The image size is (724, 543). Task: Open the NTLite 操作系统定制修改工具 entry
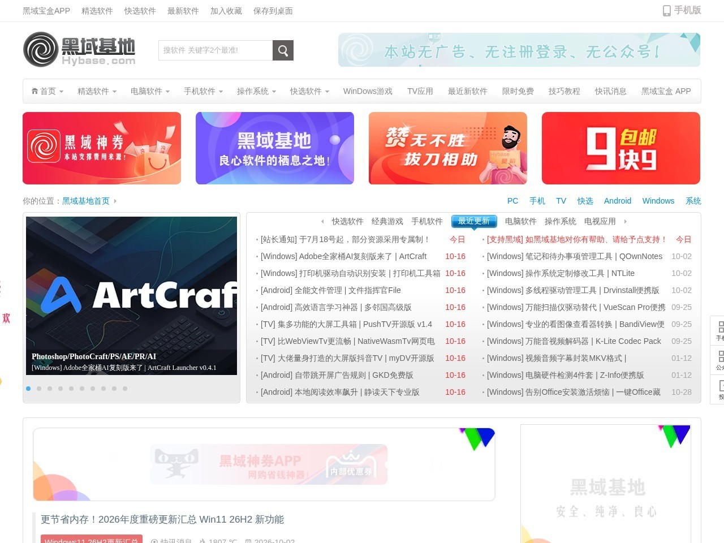point(561,273)
